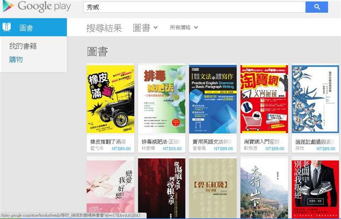This screenshot has height=219, width=341.
Task: Click title 排毒減肥法-正確
Action: tap(161, 142)
